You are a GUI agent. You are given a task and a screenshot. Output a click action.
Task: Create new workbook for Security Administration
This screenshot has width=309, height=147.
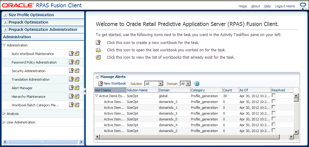click(71, 71)
